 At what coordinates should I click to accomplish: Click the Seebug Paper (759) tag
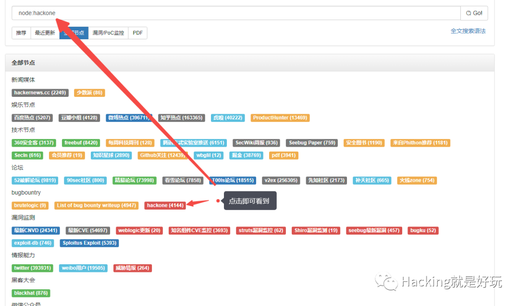[312, 143]
